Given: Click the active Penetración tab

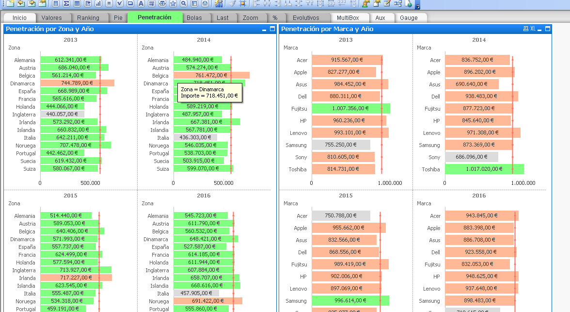Looking at the screenshot, I should (x=155, y=17).
